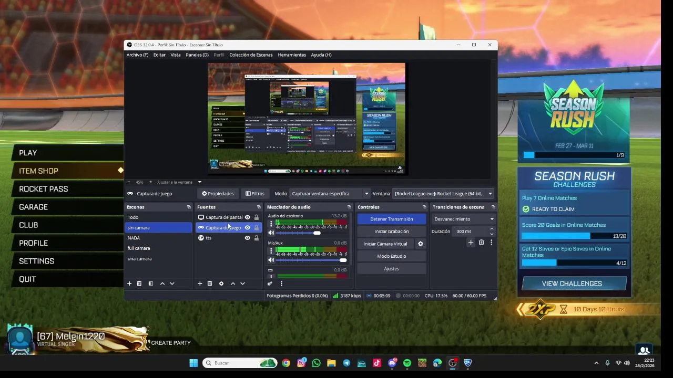673x378 pixels.
Task: Click Iniciar Grabación button
Action: pyautogui.click(x=392, y=232)
